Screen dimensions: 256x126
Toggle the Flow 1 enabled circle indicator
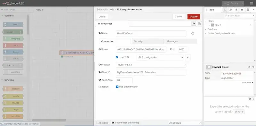click(251, 25)
